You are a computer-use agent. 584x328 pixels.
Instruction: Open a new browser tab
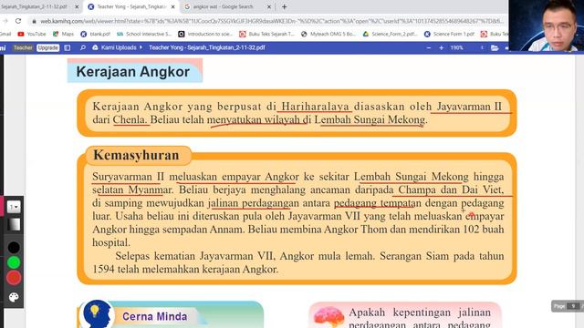pyautogui.click(x=284, y=6)
